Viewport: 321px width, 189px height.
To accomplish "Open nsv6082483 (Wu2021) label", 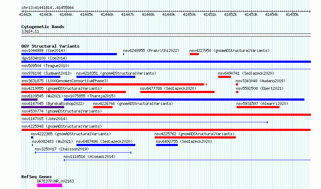I will (x=52, y=141).
